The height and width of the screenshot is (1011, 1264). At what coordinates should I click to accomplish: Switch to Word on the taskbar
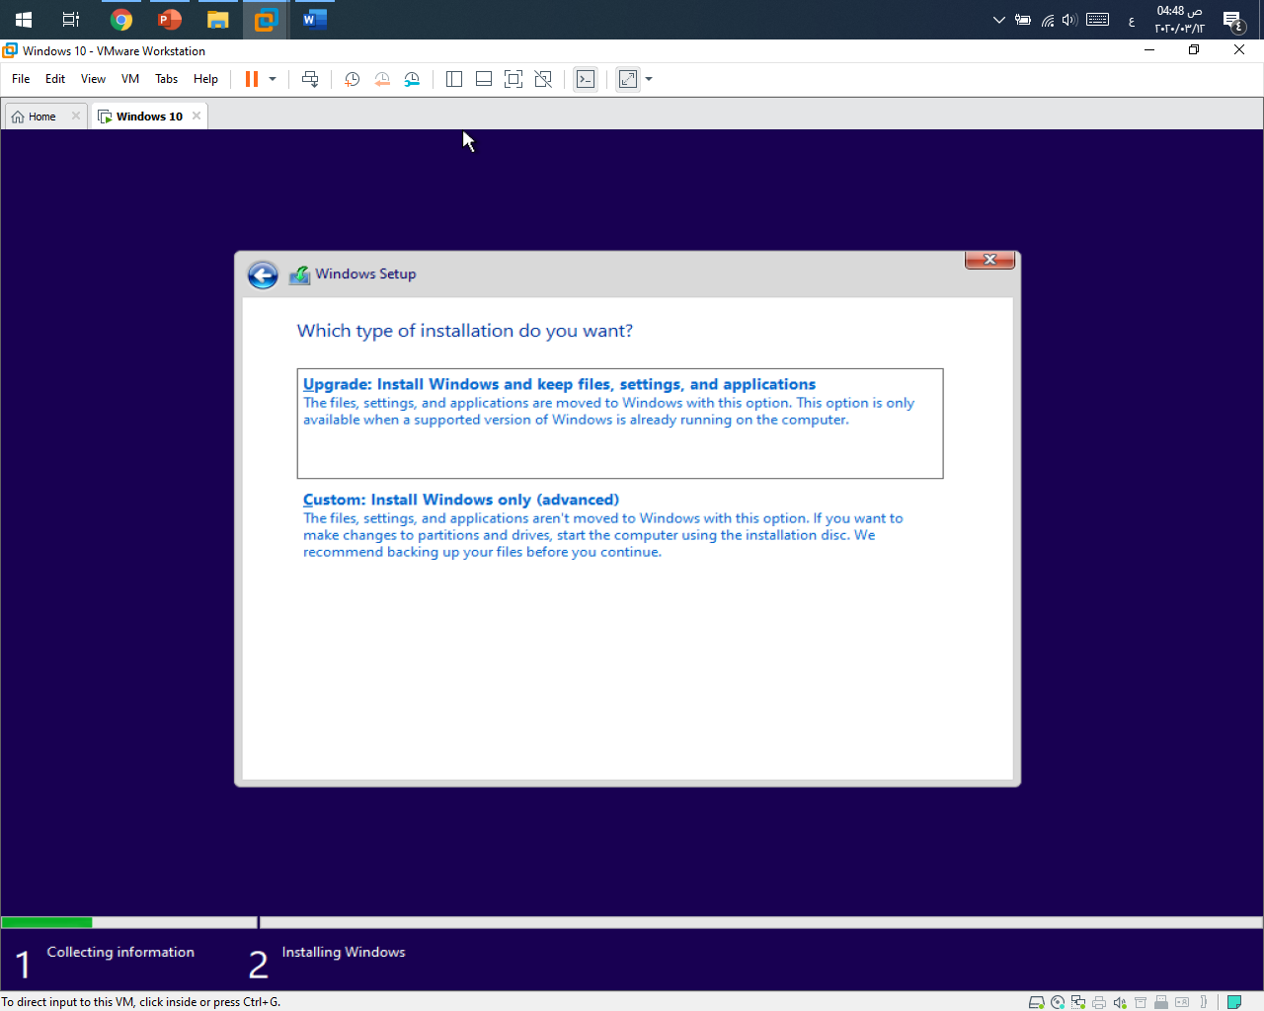(x=315, y=20)
